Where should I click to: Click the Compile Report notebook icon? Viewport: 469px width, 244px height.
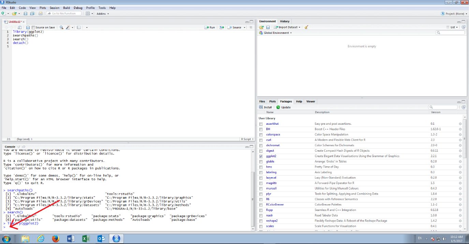pyautogui.click(x=78, y=28)
